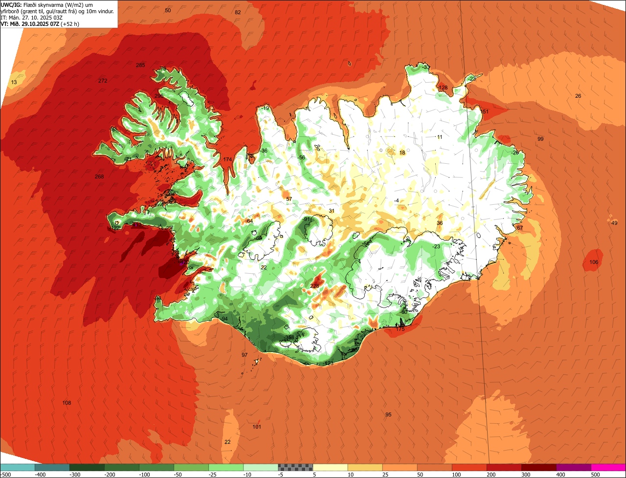Click the map value -358
Viewport: 626px width, 478px height.
[289, 338]
